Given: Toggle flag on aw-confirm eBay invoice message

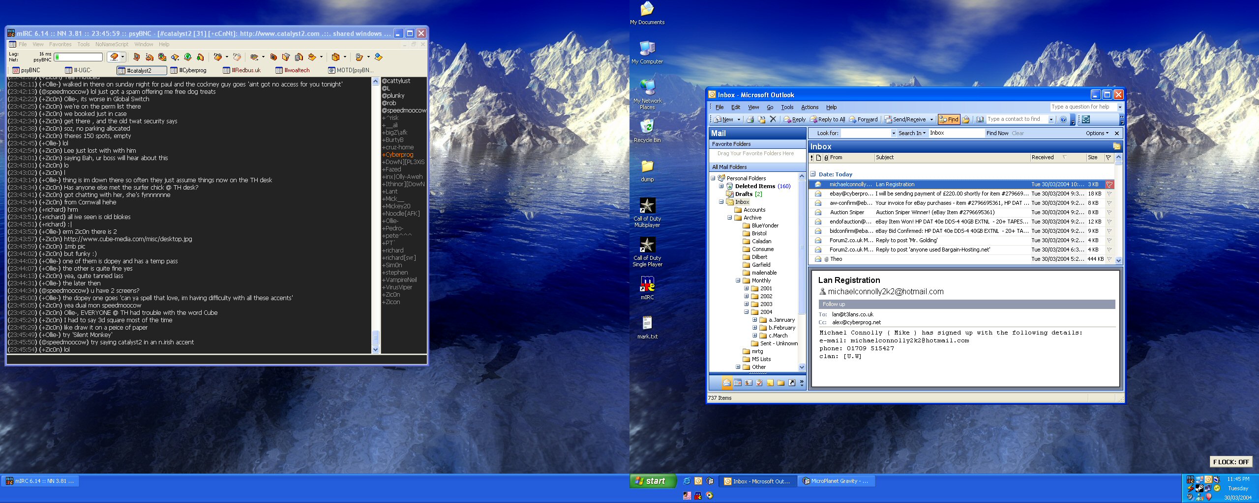Looking at the screenshot, I should [x=1109, y=203].
